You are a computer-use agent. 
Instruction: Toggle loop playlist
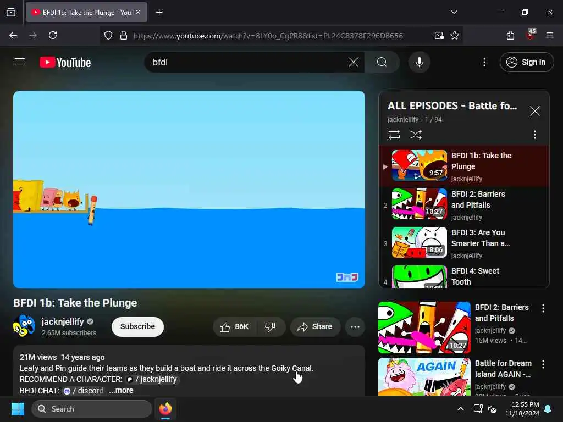point(394,135)
